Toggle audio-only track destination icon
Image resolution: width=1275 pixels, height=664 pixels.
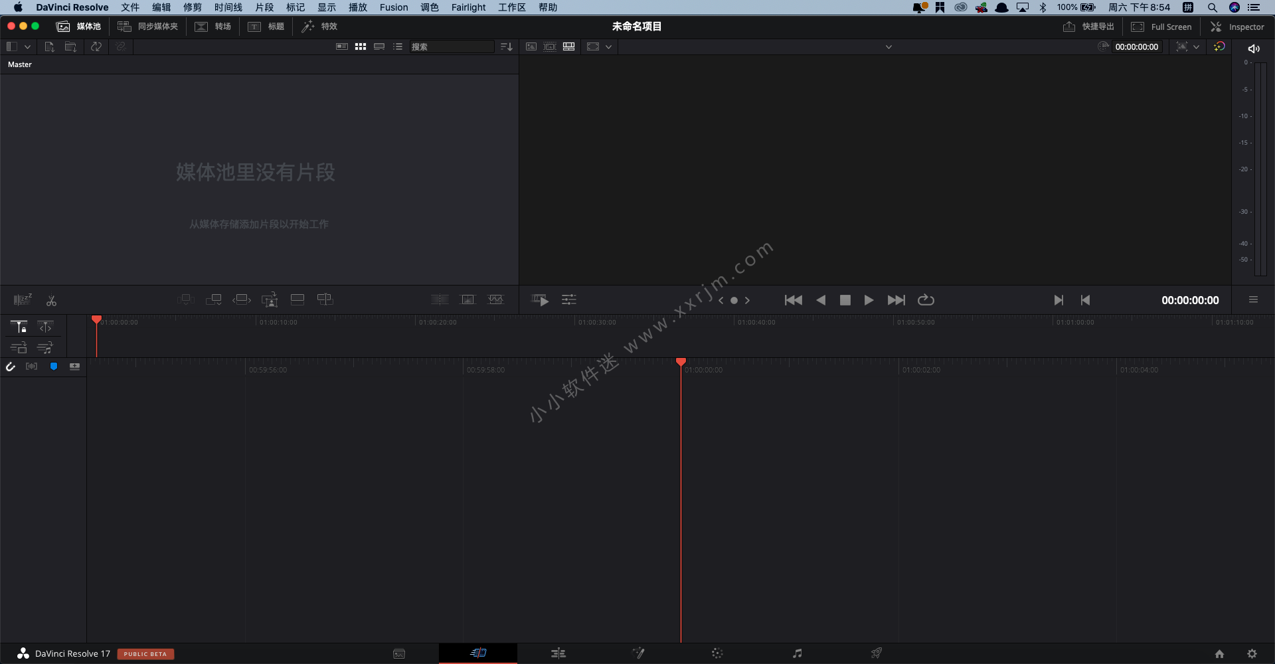pyautogui.click(x=45, y=347)
